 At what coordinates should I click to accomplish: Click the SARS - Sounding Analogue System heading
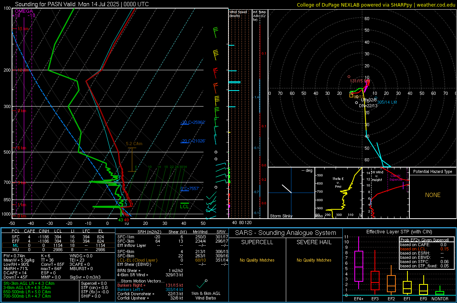(286, 233)
